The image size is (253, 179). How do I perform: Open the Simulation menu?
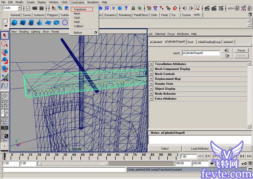93,2
